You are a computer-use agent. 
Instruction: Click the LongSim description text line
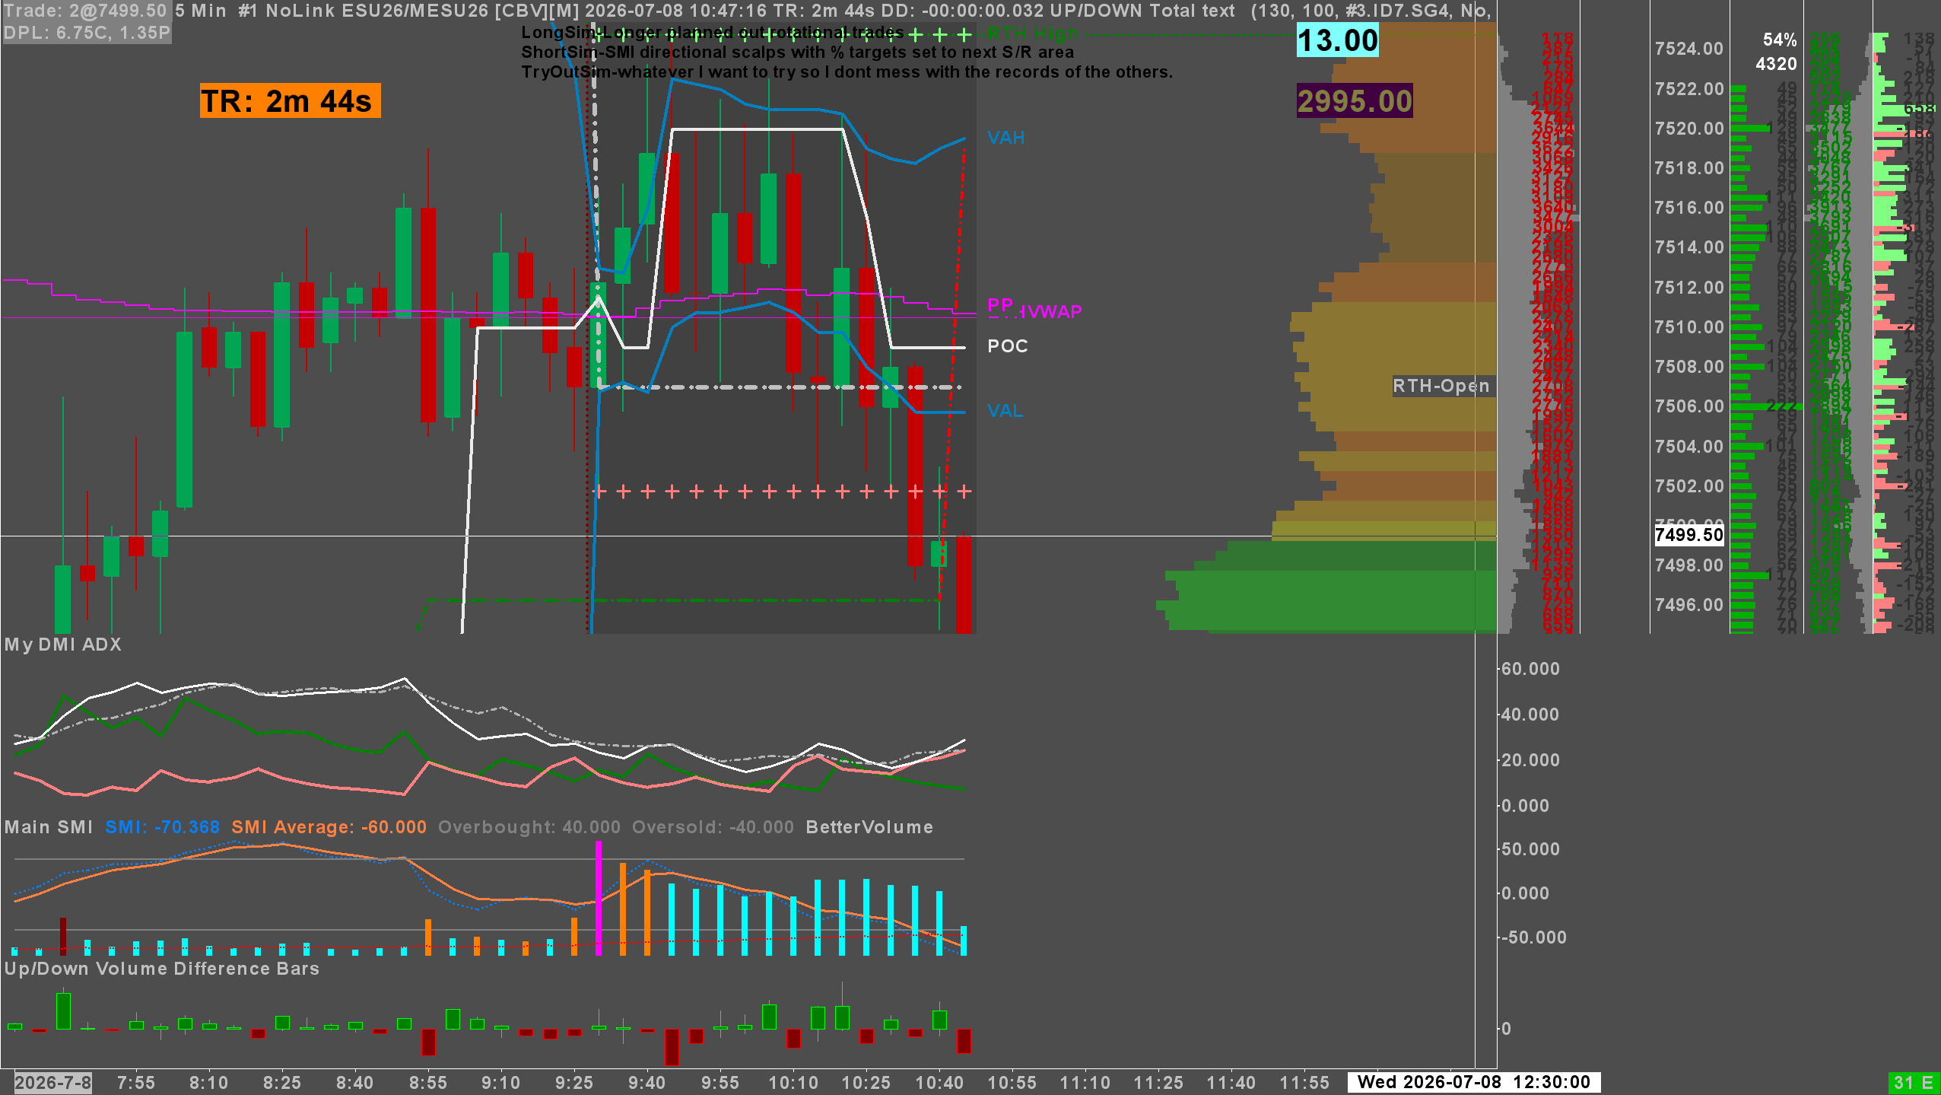point(712,33)
